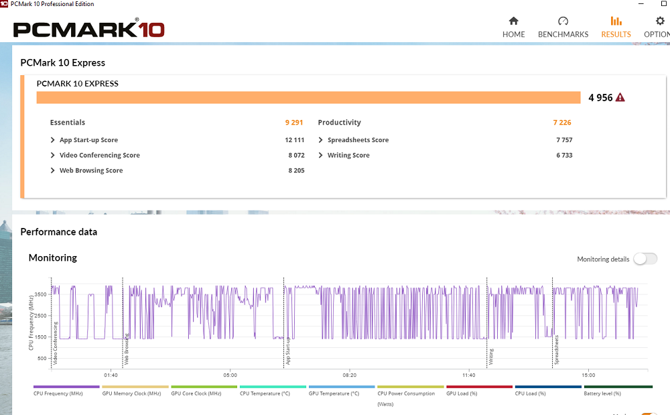Click the overall score 4 956
The width and height of the screenshot is (670, 415).
pyautogui.click(x=600, y=97)
